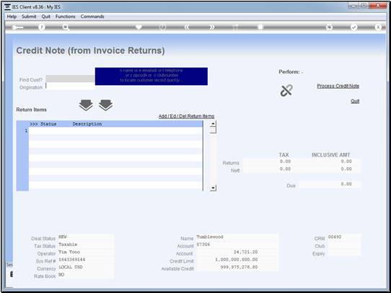
Task: Click the round X quit toolbar icon
Action: [378, 27]
